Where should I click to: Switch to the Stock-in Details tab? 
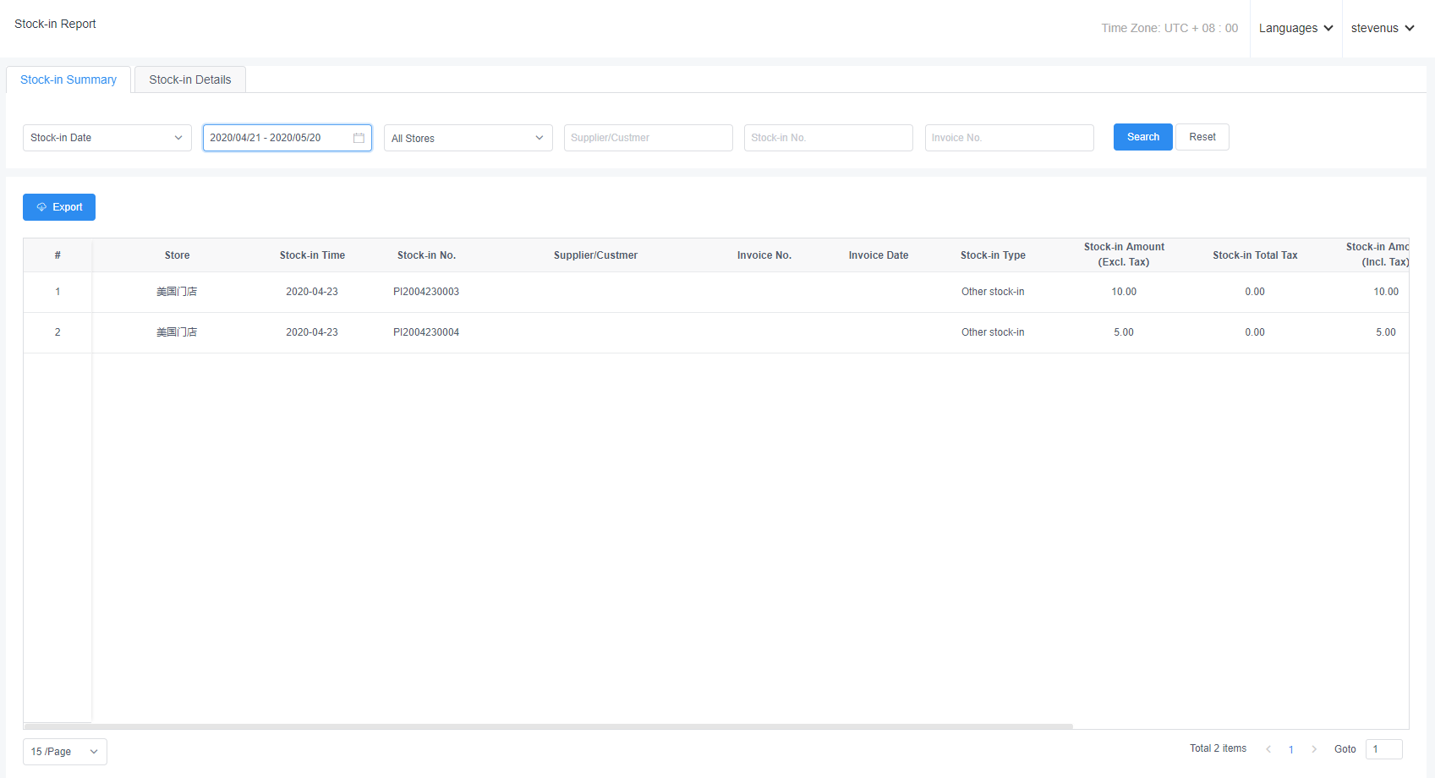[x=190, y=79]
